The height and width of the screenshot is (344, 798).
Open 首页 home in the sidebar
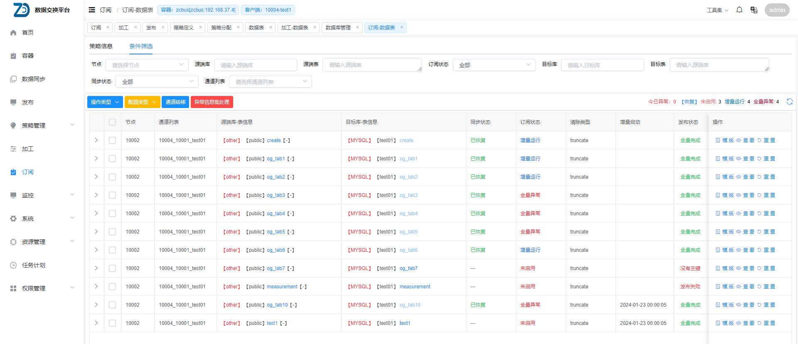28,32
